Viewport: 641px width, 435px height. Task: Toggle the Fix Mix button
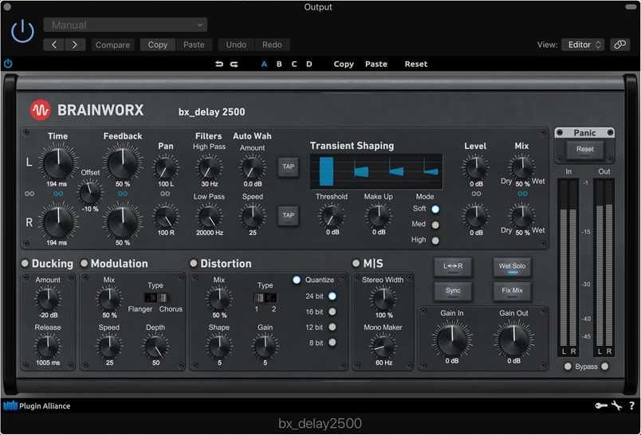pos(512,292)
